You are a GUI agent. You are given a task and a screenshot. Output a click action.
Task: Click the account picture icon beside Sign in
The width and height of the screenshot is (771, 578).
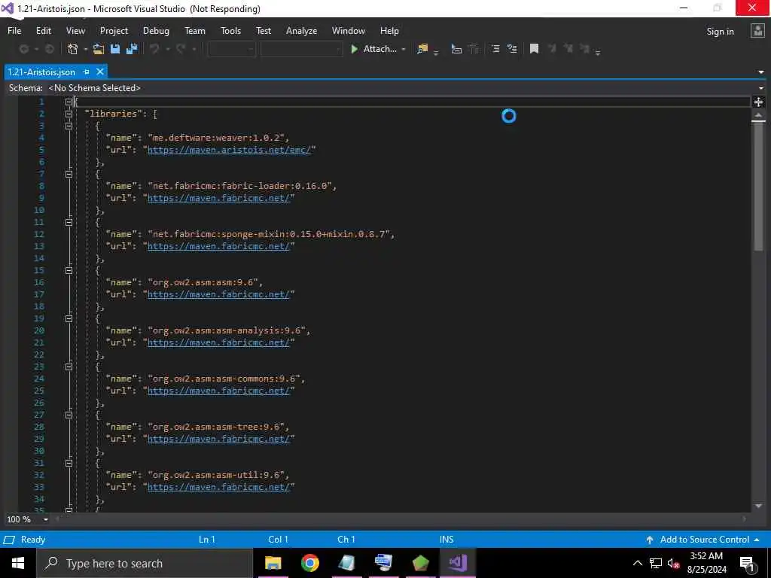pyautogui.click(x=757, y=31)
